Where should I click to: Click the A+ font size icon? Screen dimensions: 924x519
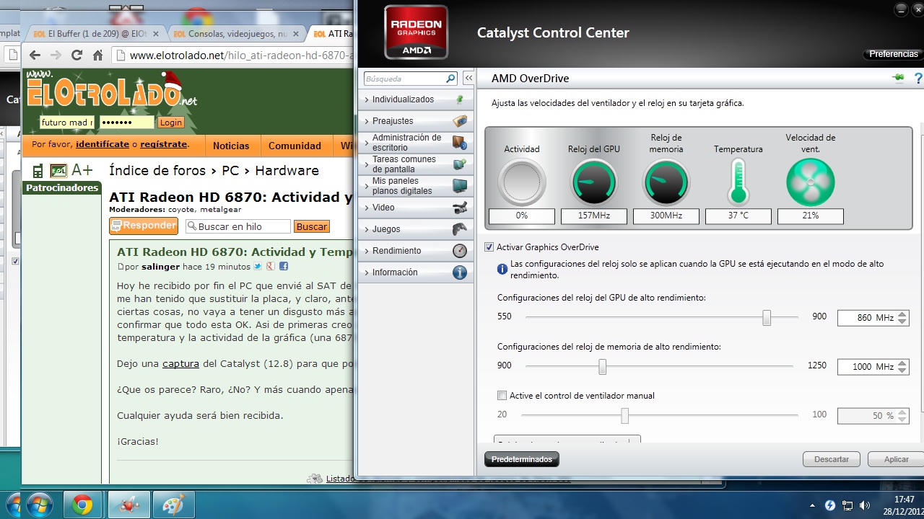pyautogui.click(x=82, y=170)
